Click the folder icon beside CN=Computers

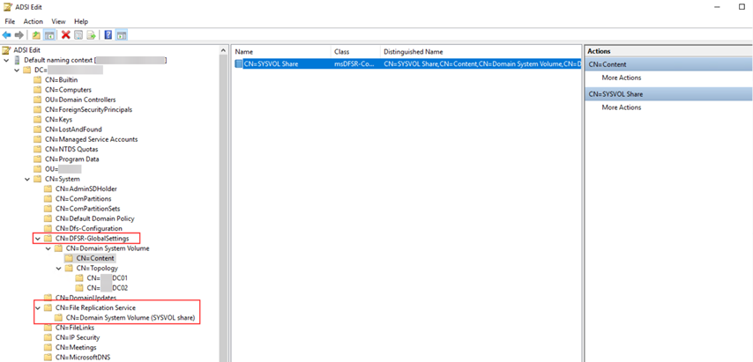[x=37, y=90]
